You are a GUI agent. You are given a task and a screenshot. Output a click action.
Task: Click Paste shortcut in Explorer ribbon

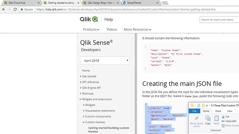[230, 125]
